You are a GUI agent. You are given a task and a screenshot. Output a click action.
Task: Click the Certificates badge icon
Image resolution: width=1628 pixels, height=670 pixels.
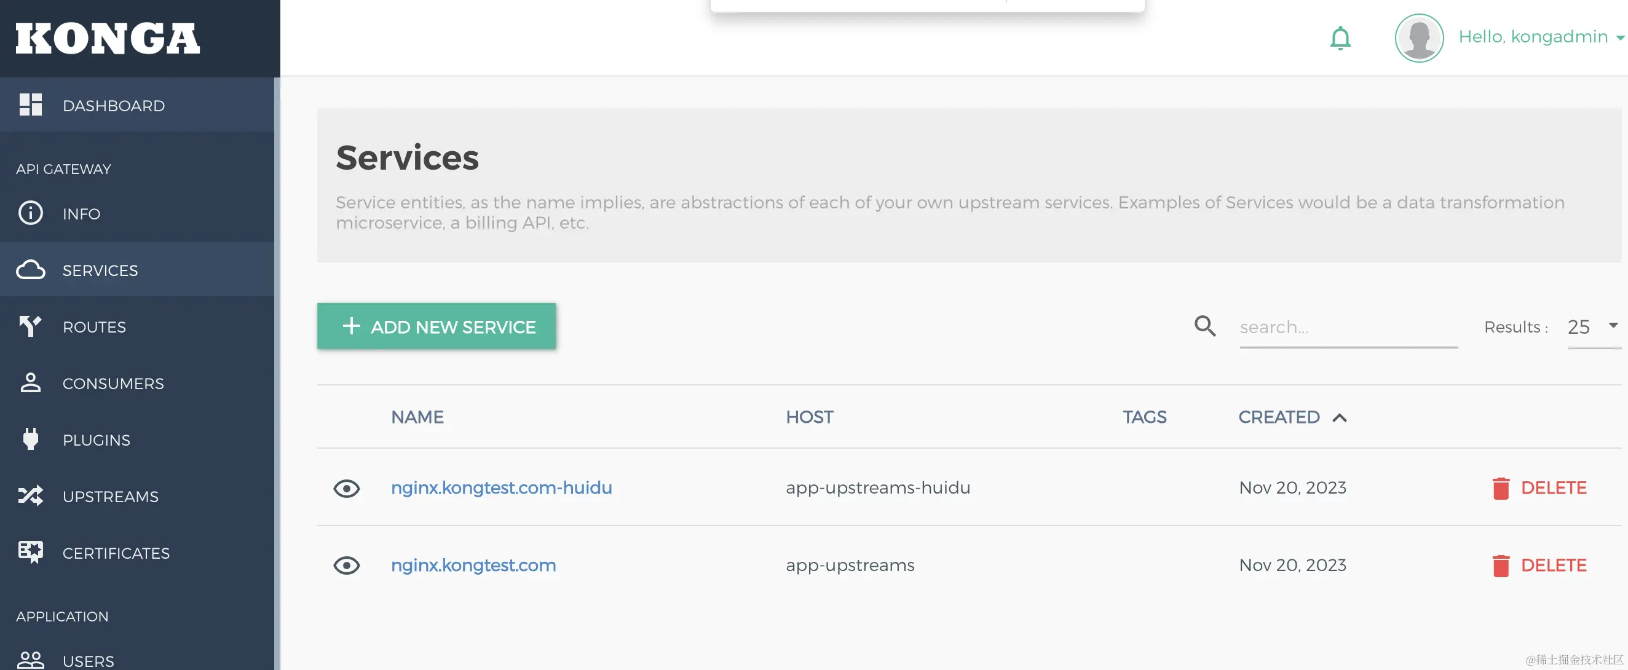(30, 553)
